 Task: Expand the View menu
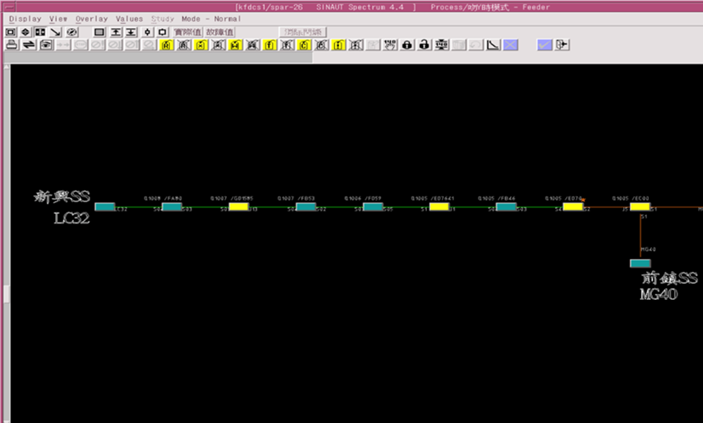point(58,18)
